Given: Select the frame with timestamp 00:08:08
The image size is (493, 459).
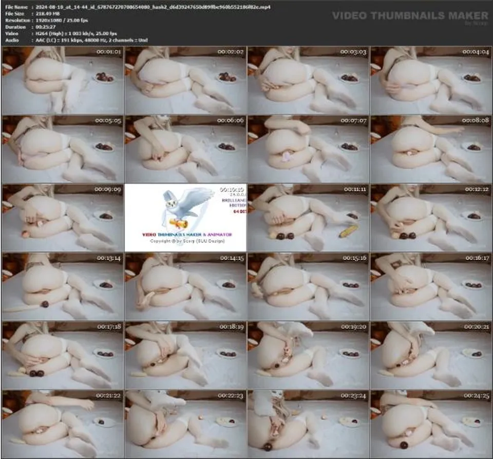Looking at the screenshot, I should coord(431,149).
